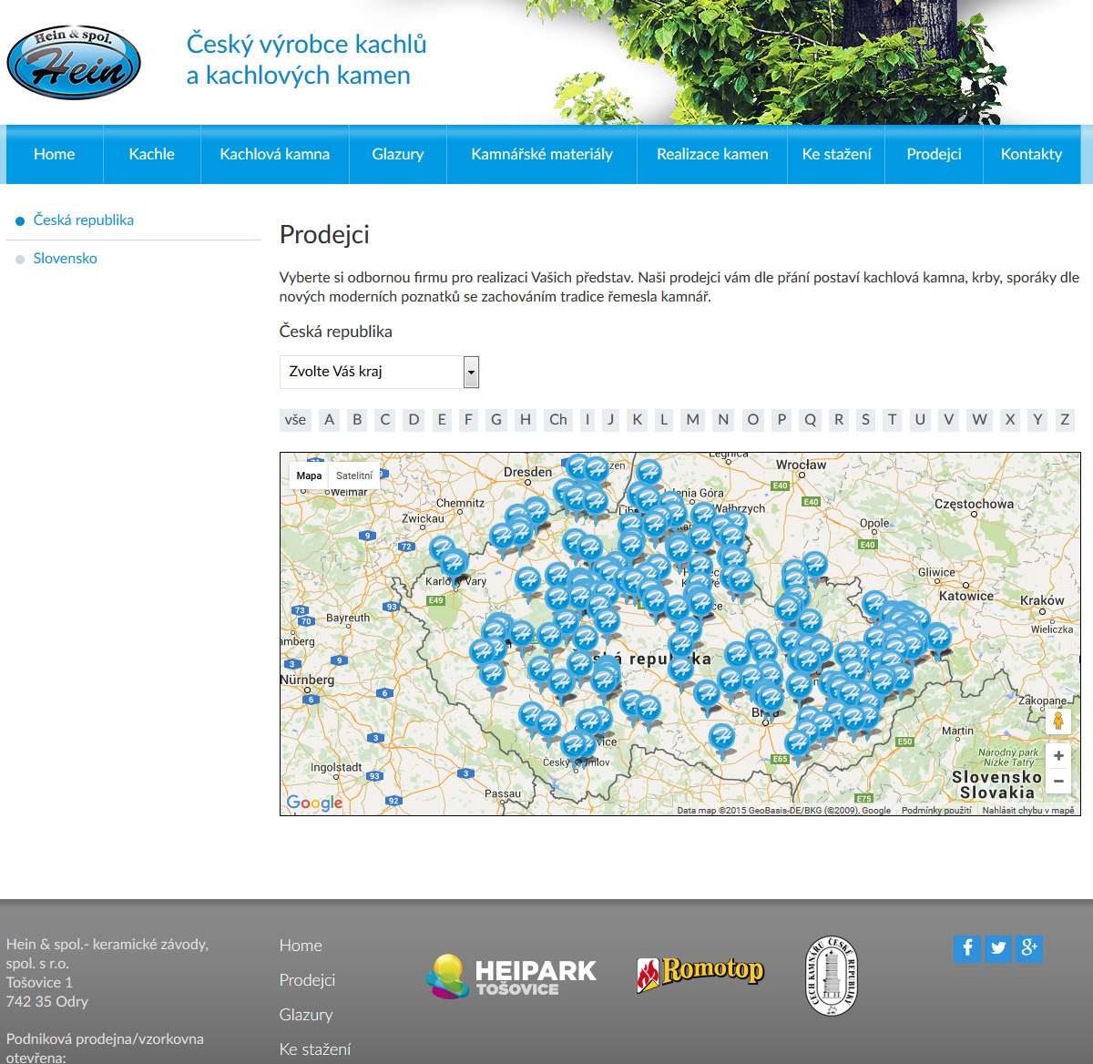Open the footer Prodejci link

[307, 980]
